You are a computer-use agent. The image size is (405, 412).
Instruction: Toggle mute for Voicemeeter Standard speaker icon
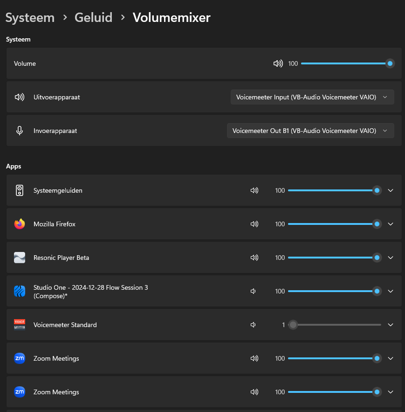[x=253, y=325]
